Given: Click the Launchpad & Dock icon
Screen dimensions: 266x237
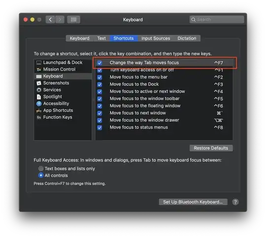Looking at the screenshot, I should click(x=39, y=63).
